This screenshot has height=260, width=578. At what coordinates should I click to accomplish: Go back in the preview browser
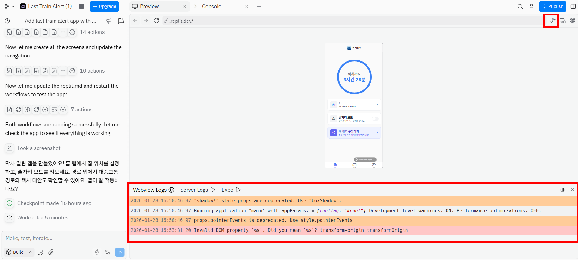[x=135, y=21]
